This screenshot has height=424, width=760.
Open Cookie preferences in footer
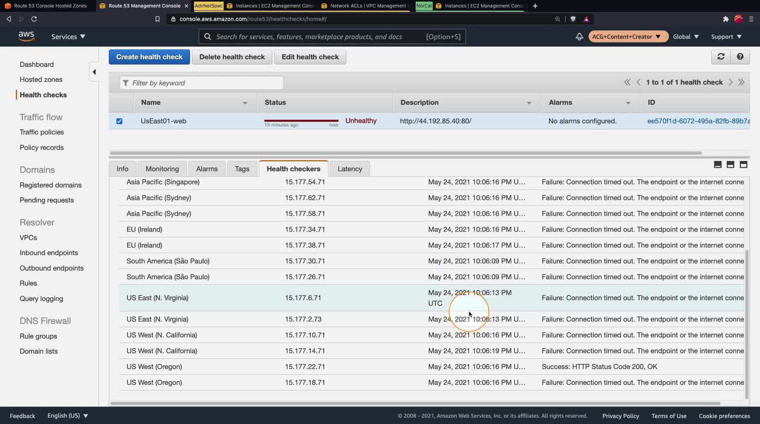coord(724,416)
